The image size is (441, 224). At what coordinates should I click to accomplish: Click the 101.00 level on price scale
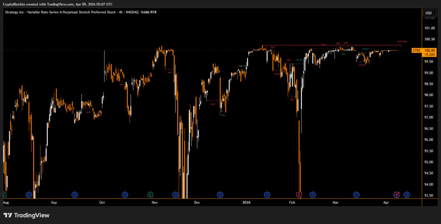pyautogui.click(x=429, y=28)
